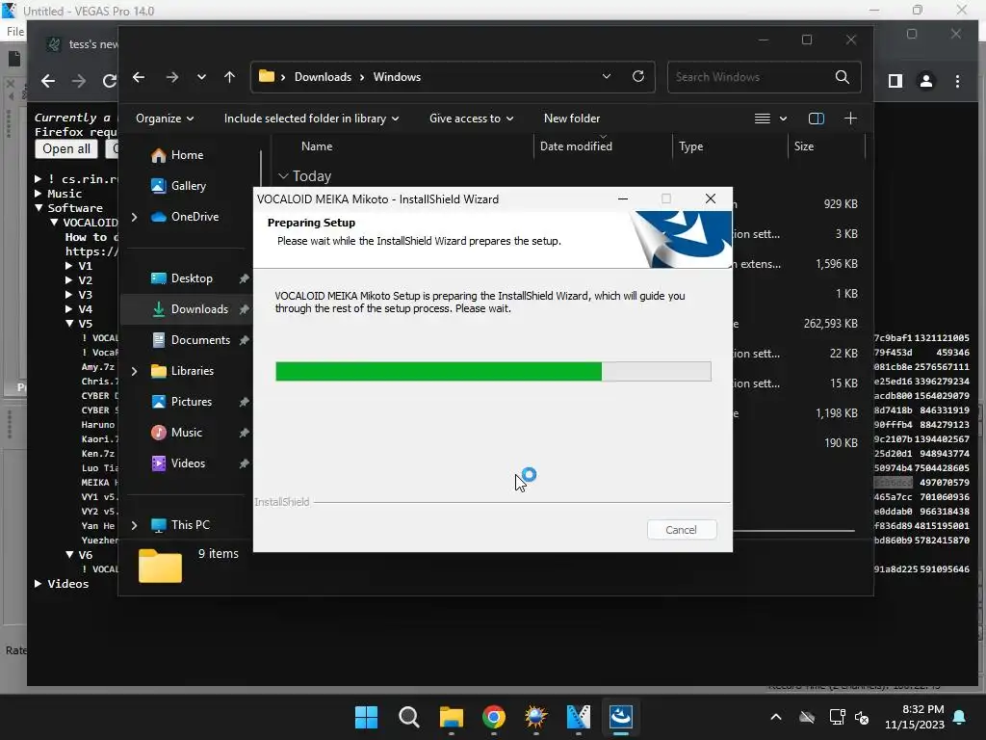Screen dimensions: 986x740
Task: Collapse the Today group
Action: click(x=283, y=176)
